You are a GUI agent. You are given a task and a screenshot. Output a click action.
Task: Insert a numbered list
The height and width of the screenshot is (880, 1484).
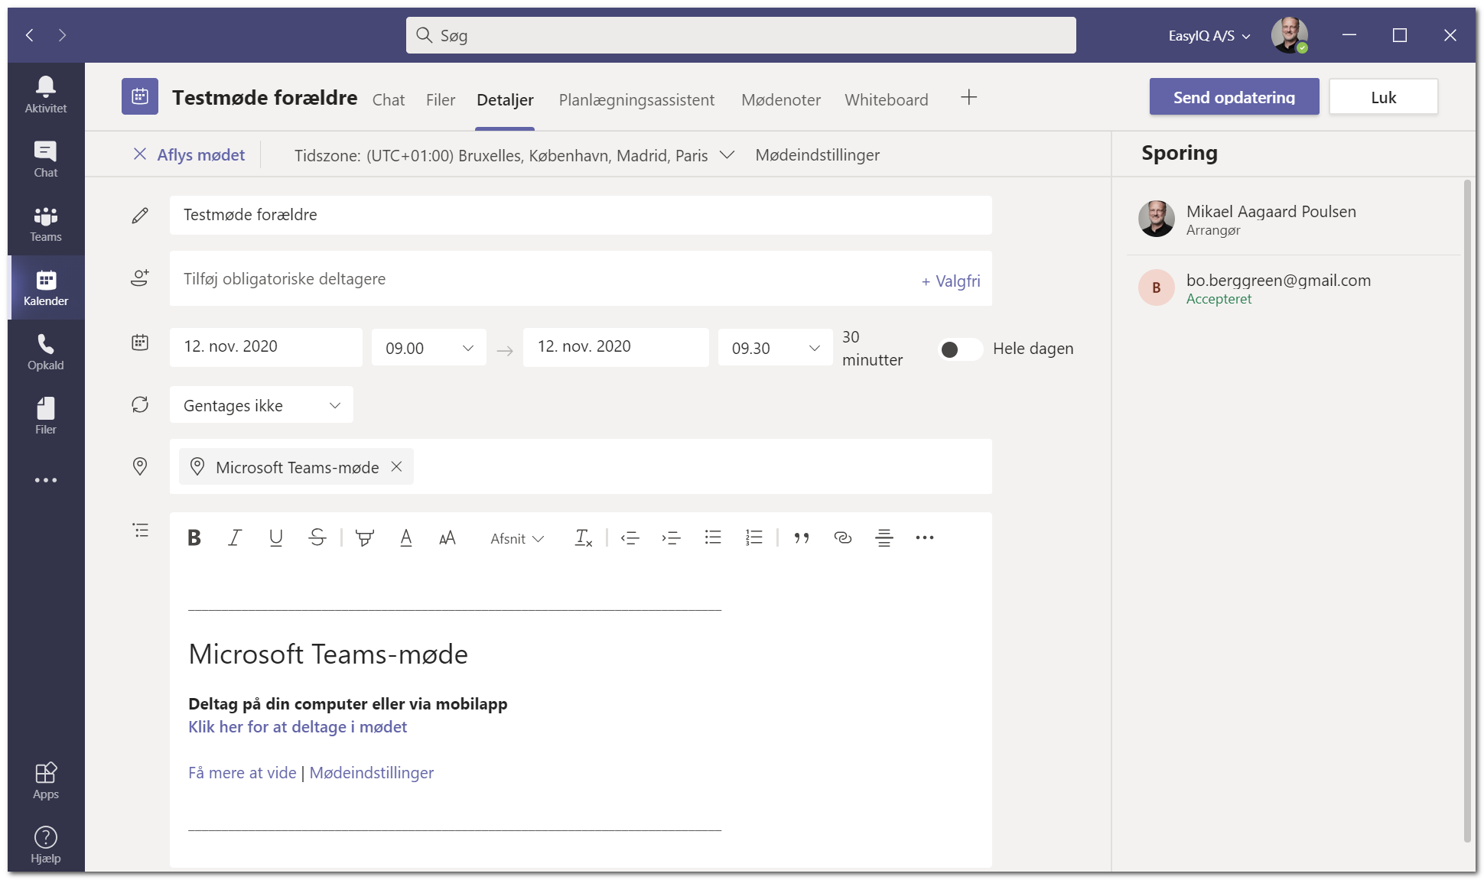[x=754, y=538]
